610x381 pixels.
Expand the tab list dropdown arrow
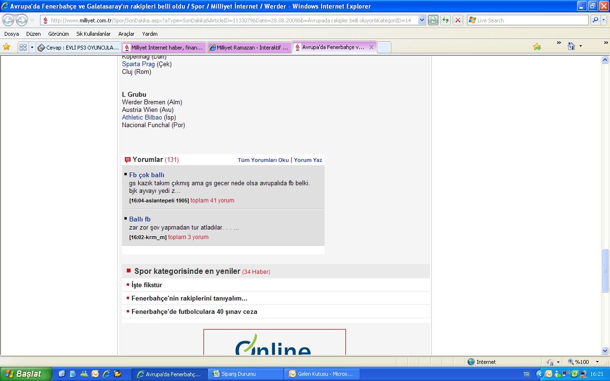tap(32, 47)
